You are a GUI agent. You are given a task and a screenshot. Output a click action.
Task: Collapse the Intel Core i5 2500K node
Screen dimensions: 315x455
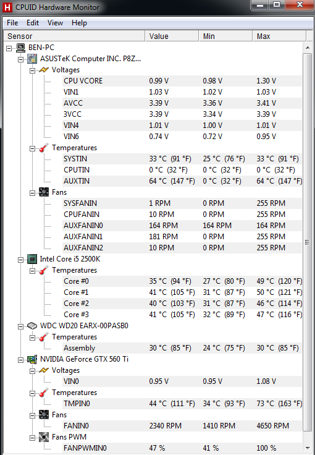coord(20,260)
